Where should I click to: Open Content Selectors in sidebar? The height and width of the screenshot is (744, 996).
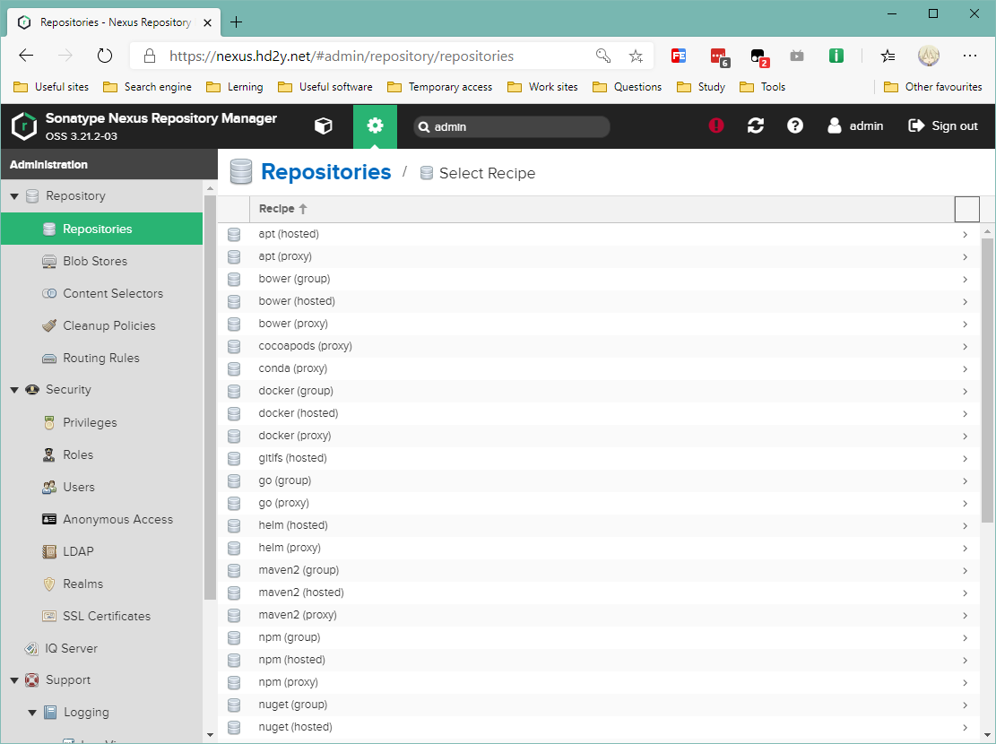pyautogui.click(x=112, y=293)
